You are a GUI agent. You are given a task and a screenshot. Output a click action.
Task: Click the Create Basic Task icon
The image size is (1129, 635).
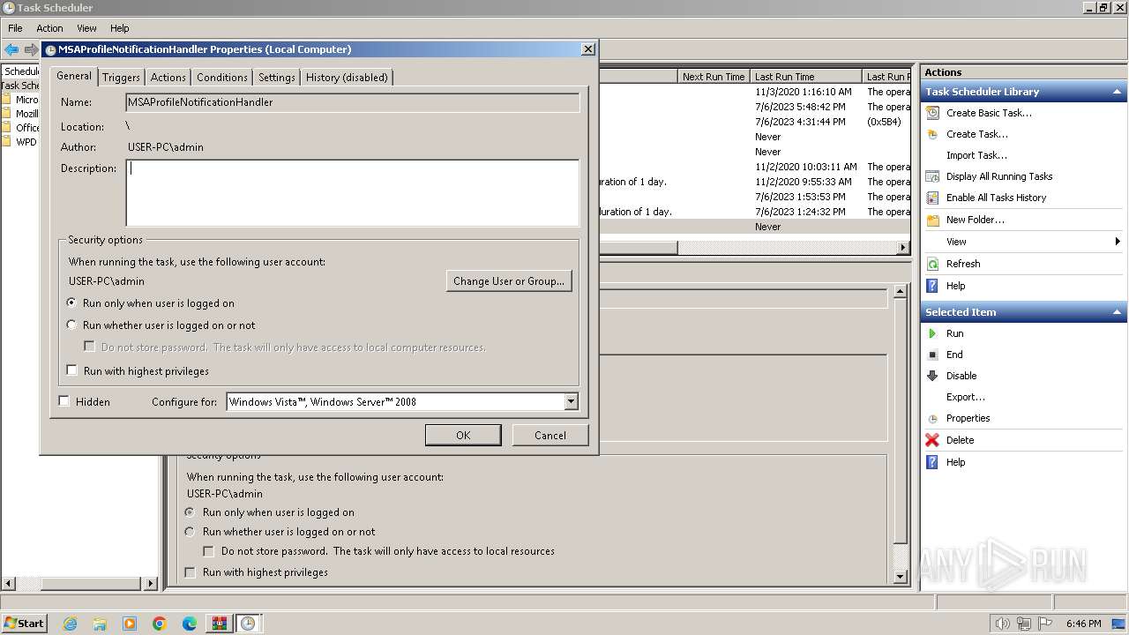click(x=932, y=113)
